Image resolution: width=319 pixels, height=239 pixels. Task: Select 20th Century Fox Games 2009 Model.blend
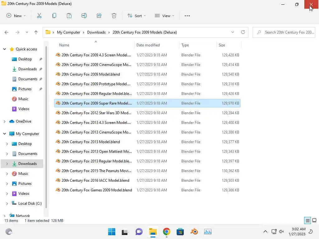coord(147,190)
